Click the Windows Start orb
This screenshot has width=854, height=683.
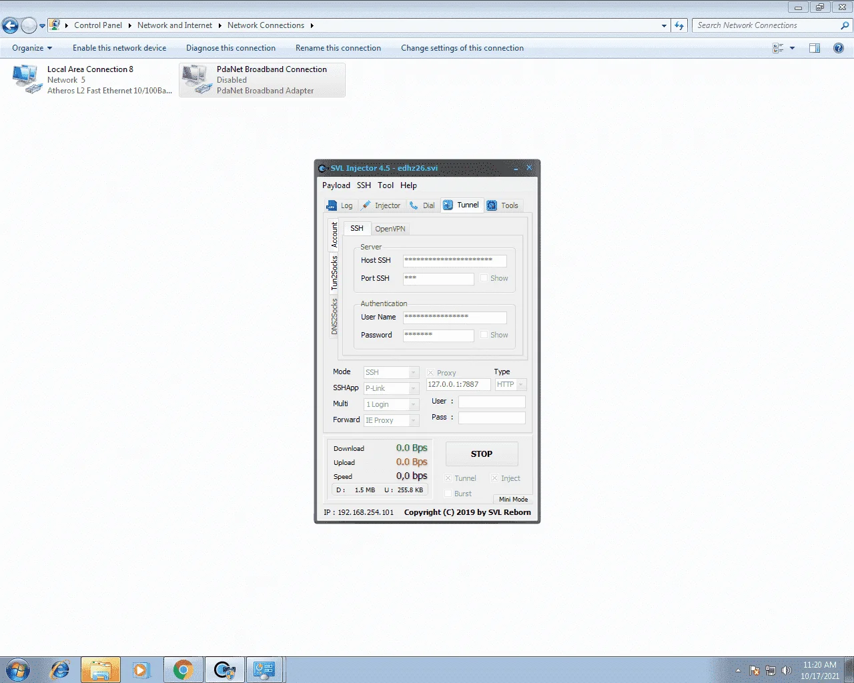(x=18, y=670)
